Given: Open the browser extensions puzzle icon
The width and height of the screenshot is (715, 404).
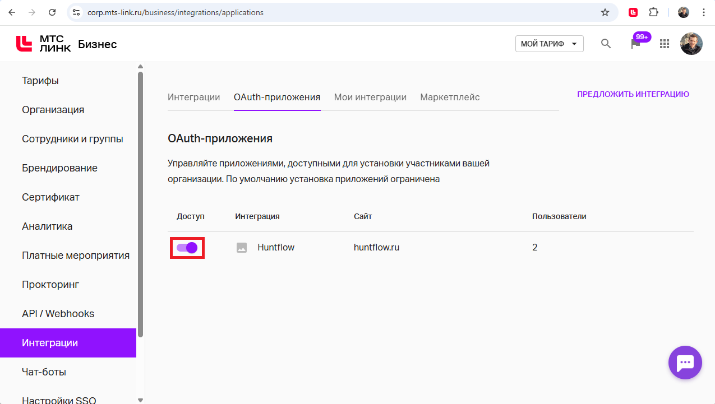Looking at the screenshot, I should click(x=654, y=12).
